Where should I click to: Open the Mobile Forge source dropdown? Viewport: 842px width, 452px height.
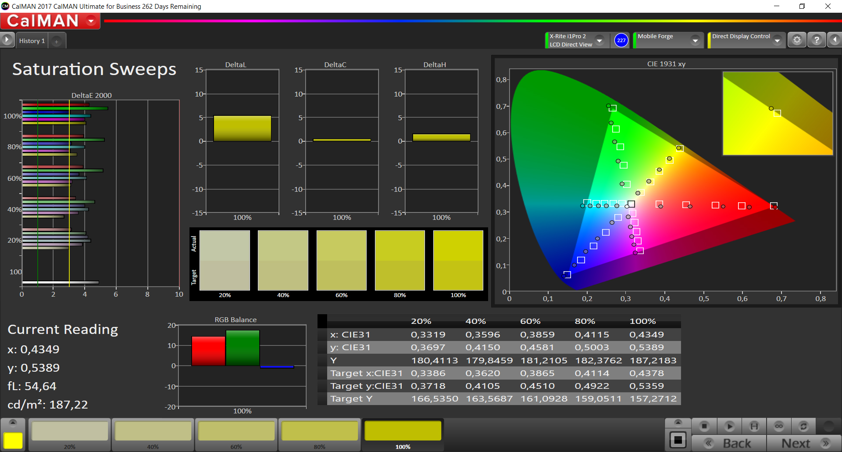coord(695,40)
